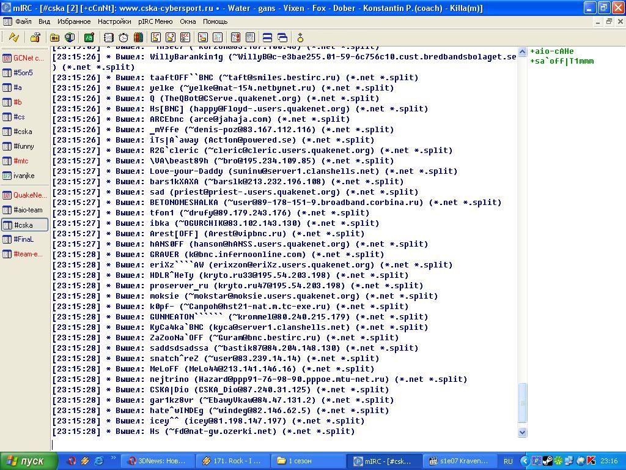Switch to the GCNet status window

tap(24, 58)
